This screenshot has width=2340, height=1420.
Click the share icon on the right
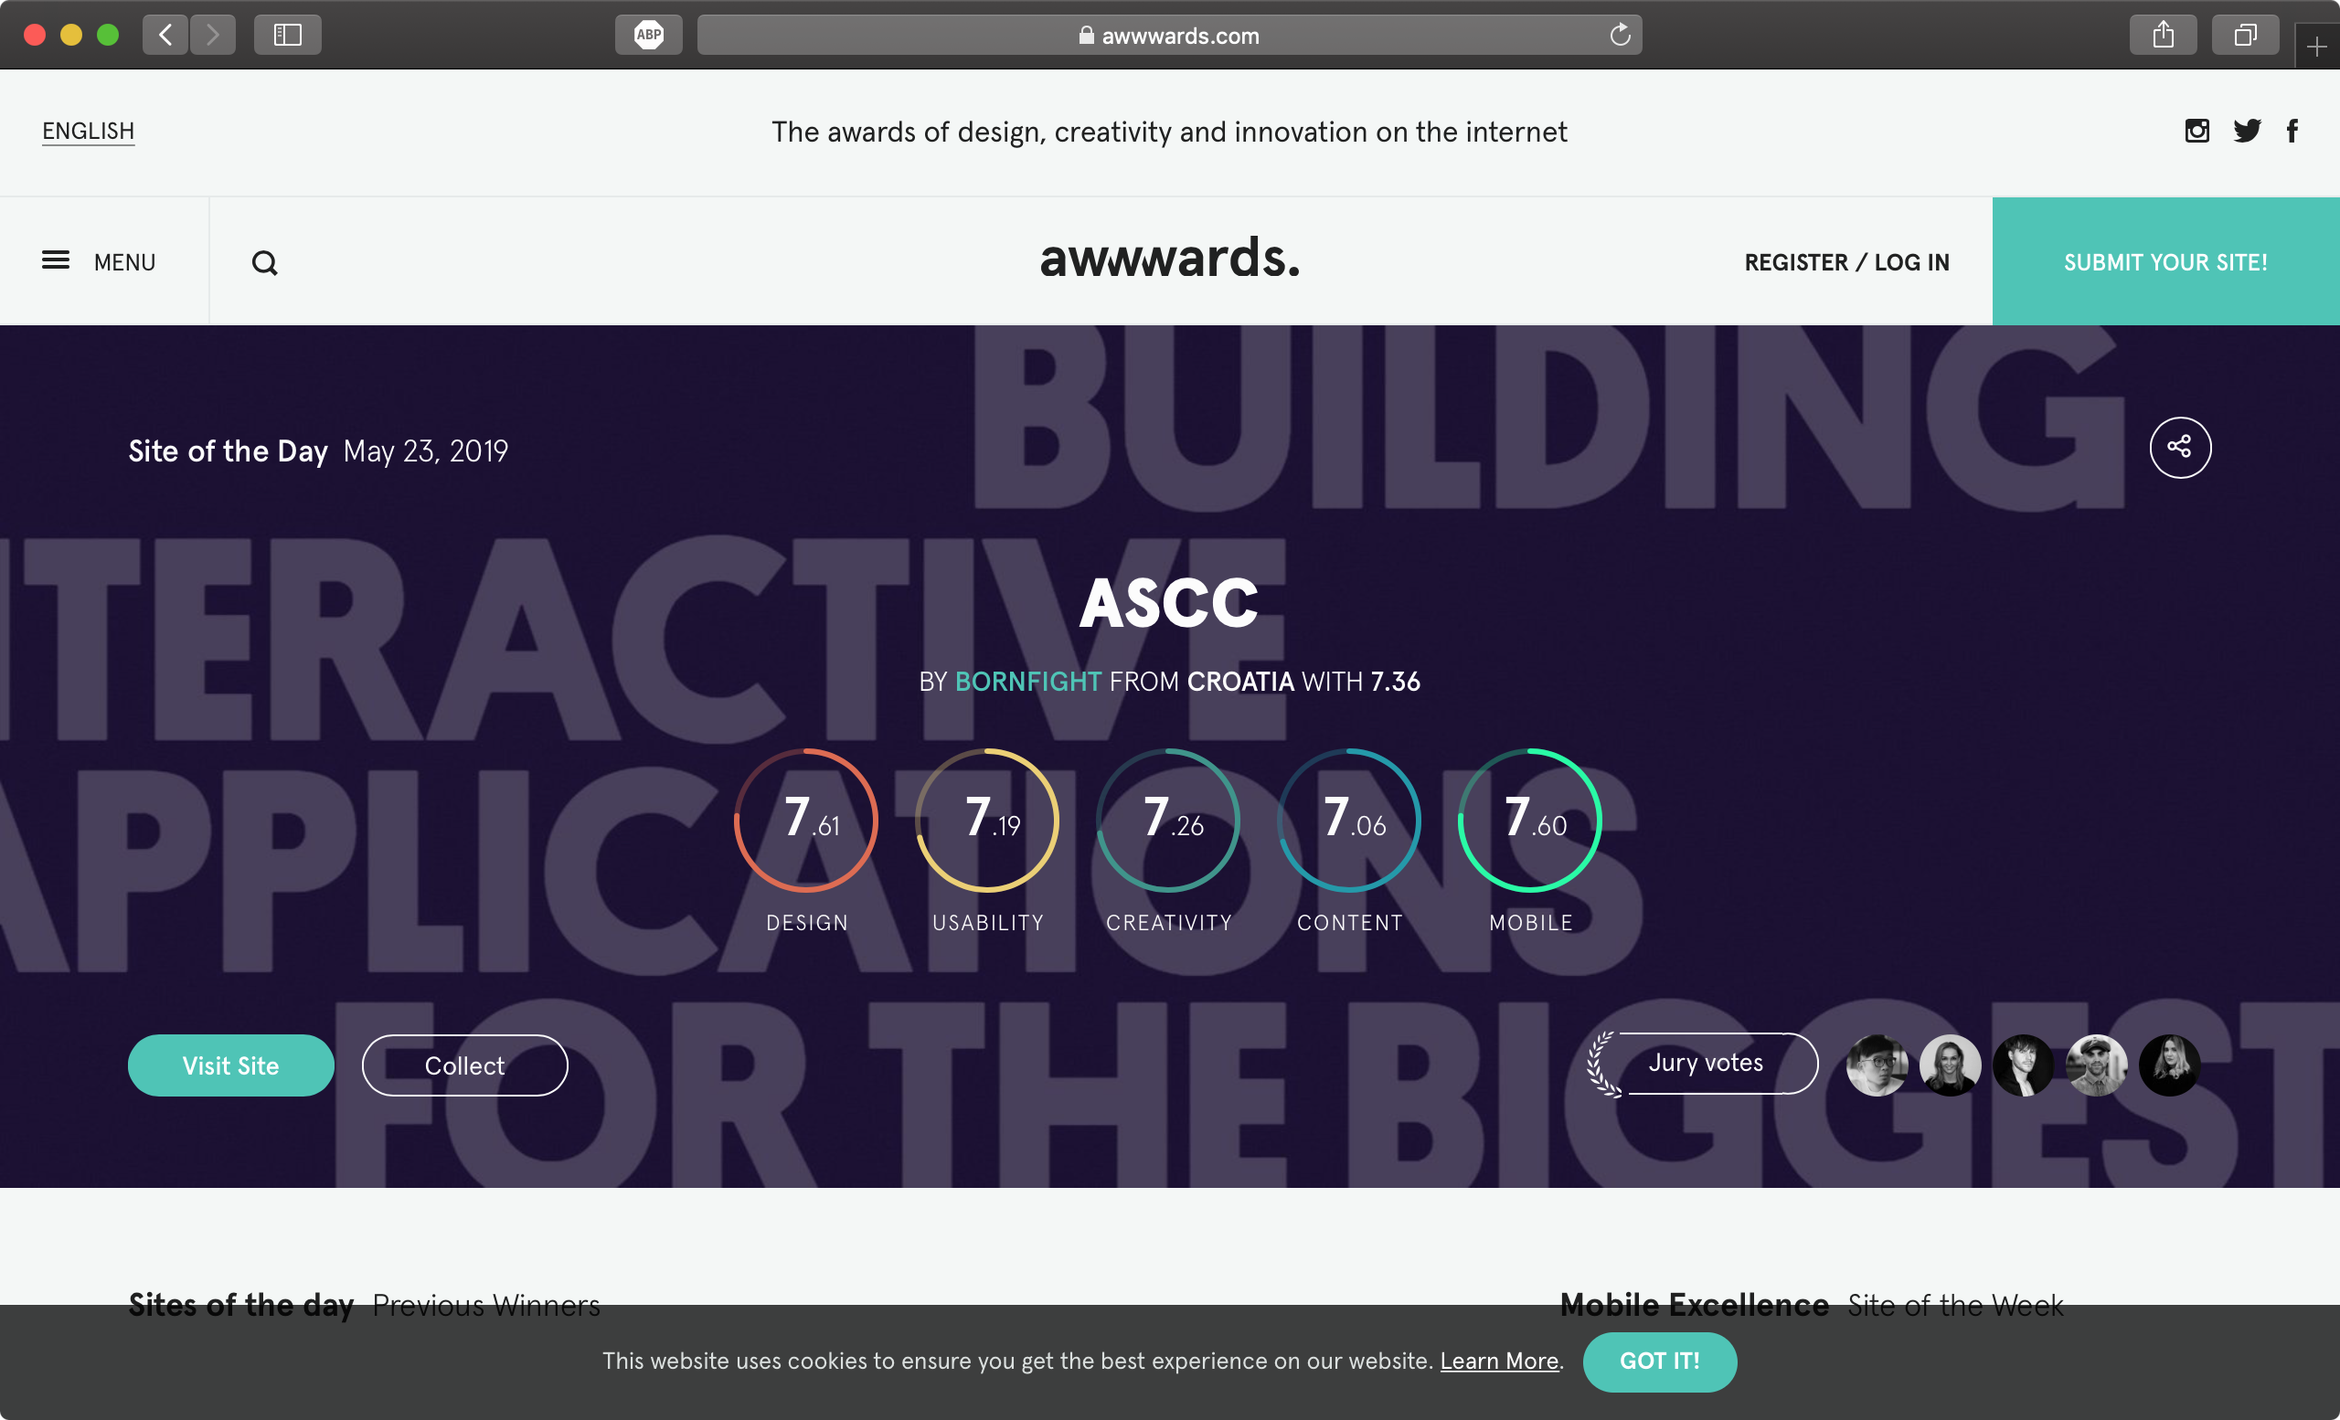pos(2178,446)
